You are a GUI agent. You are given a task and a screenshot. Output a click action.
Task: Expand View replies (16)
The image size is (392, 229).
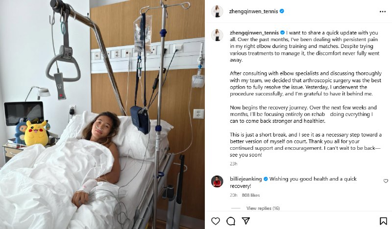point(263,208)
